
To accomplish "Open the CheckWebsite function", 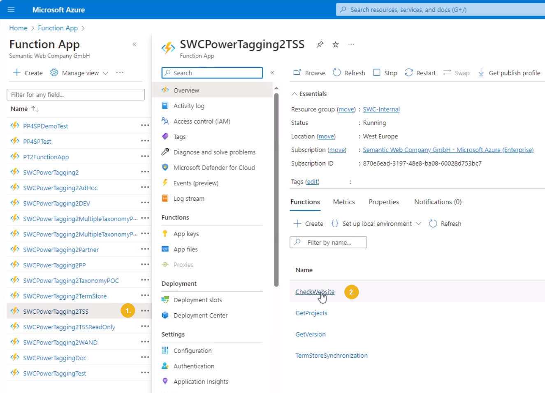I will pyautogui.click(x=315, y=292).
